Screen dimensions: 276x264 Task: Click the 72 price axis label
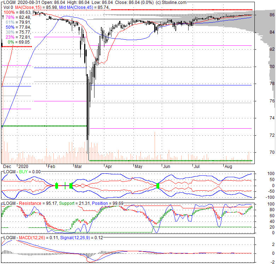click(x=272, y=135)
